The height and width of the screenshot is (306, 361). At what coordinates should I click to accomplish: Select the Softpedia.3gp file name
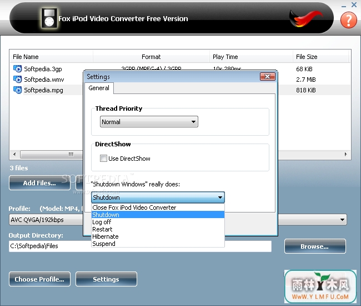[x=43, y=69]
